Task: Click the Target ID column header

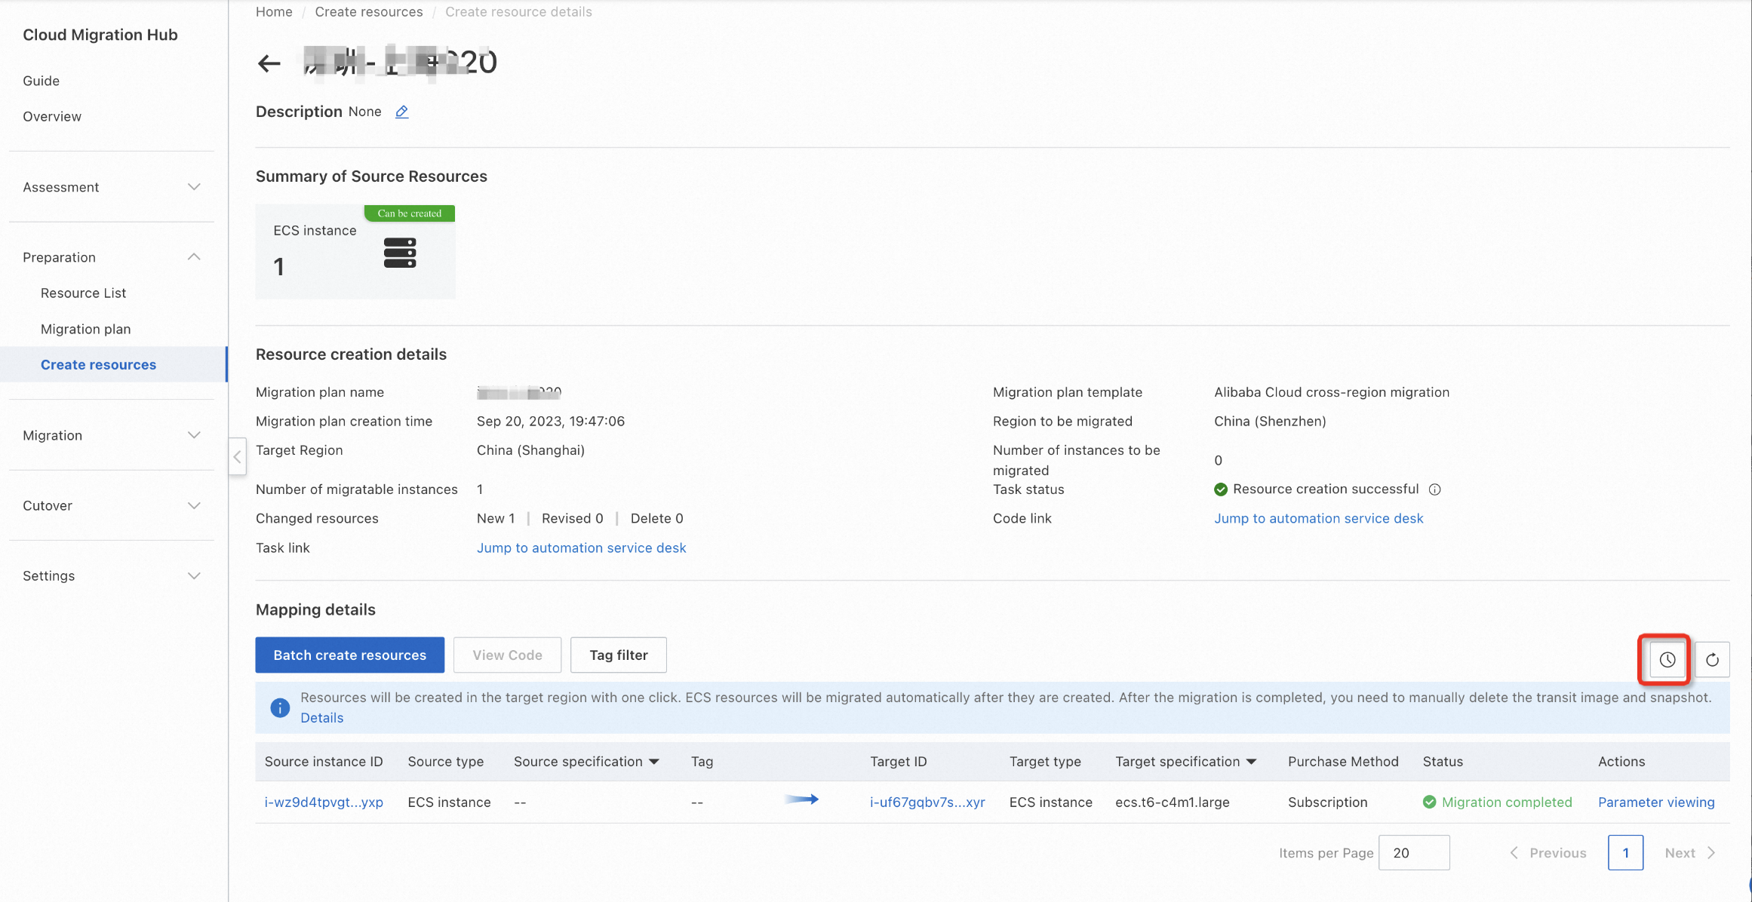Action: pyautogui.click(x=898, y=762)
